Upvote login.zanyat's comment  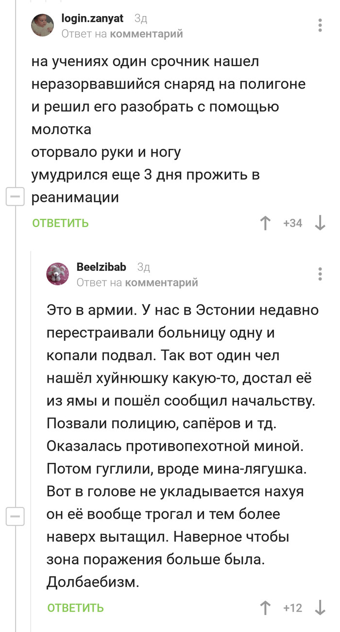[x=266, y=223]
